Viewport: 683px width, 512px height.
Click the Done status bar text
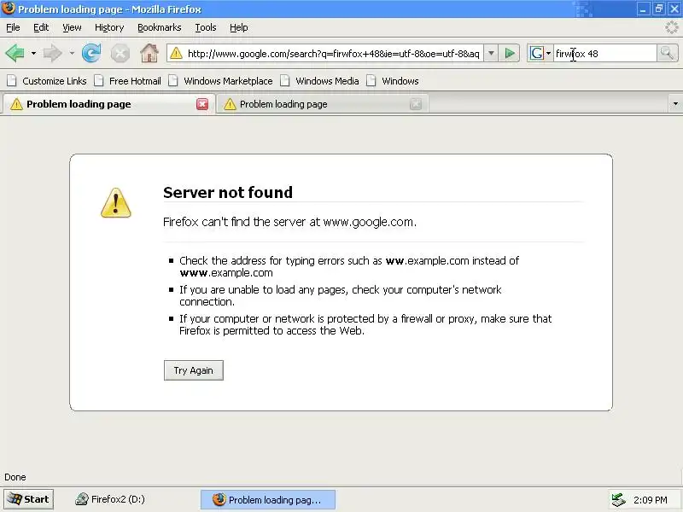coord(15,477)
